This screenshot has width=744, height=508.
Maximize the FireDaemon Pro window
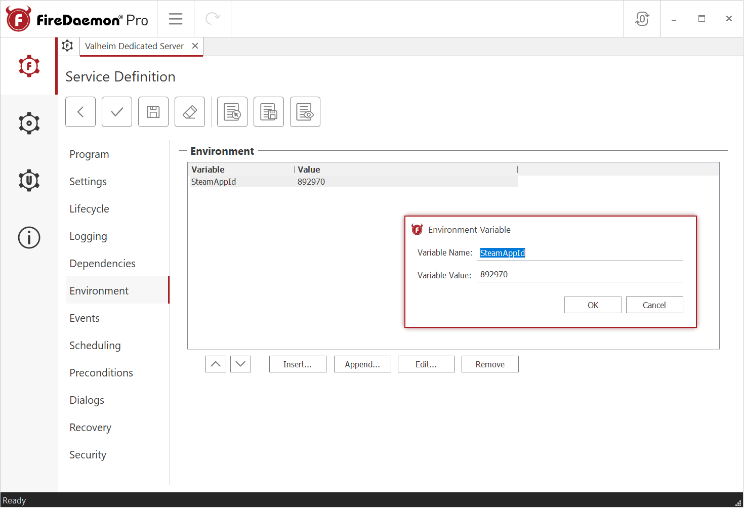(701, 19)
